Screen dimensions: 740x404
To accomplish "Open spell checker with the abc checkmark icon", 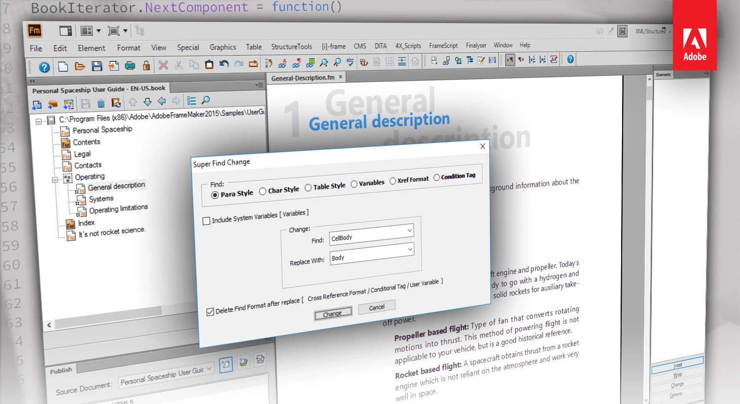I will click(350, 62).
